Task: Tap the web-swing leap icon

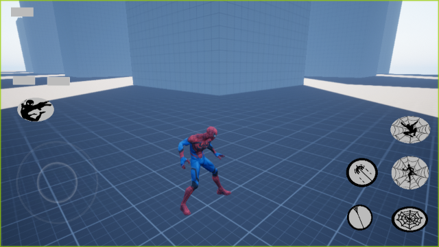Action: pyautogui.click(x=410, y=130)
